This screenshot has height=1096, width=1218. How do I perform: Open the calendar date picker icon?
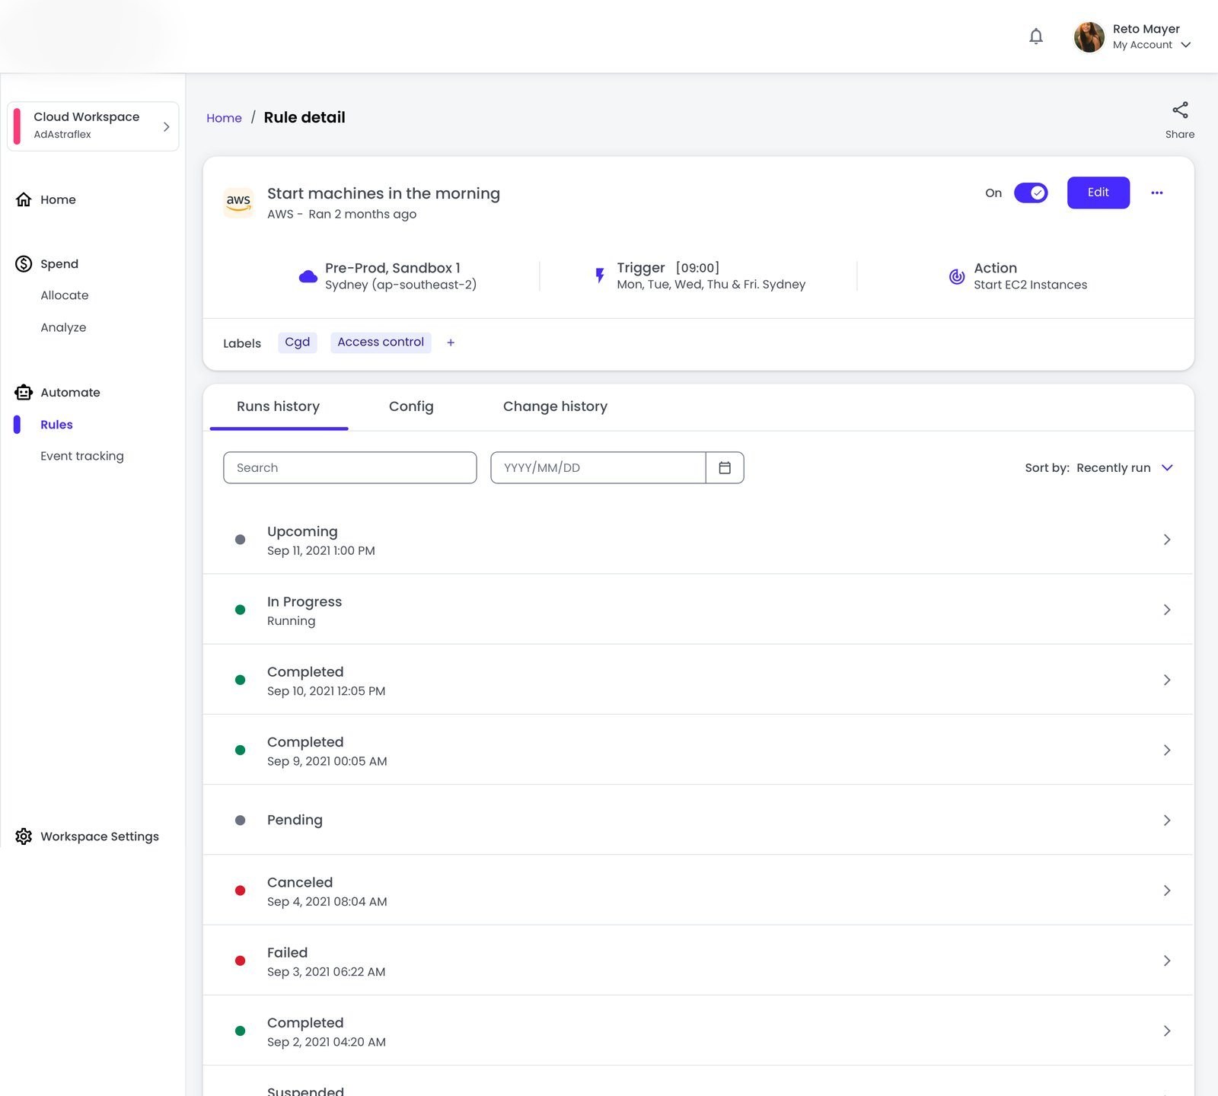pyautogui.click(x=725, y=467)
